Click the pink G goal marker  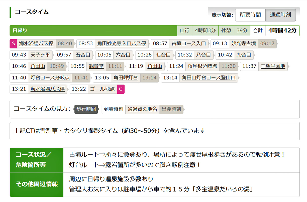(121, 89)
